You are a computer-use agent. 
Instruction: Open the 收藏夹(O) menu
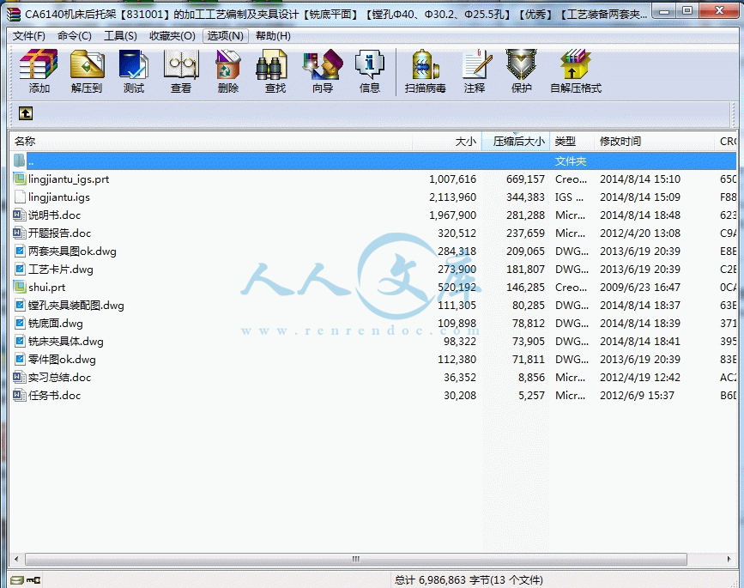point(172,36)
